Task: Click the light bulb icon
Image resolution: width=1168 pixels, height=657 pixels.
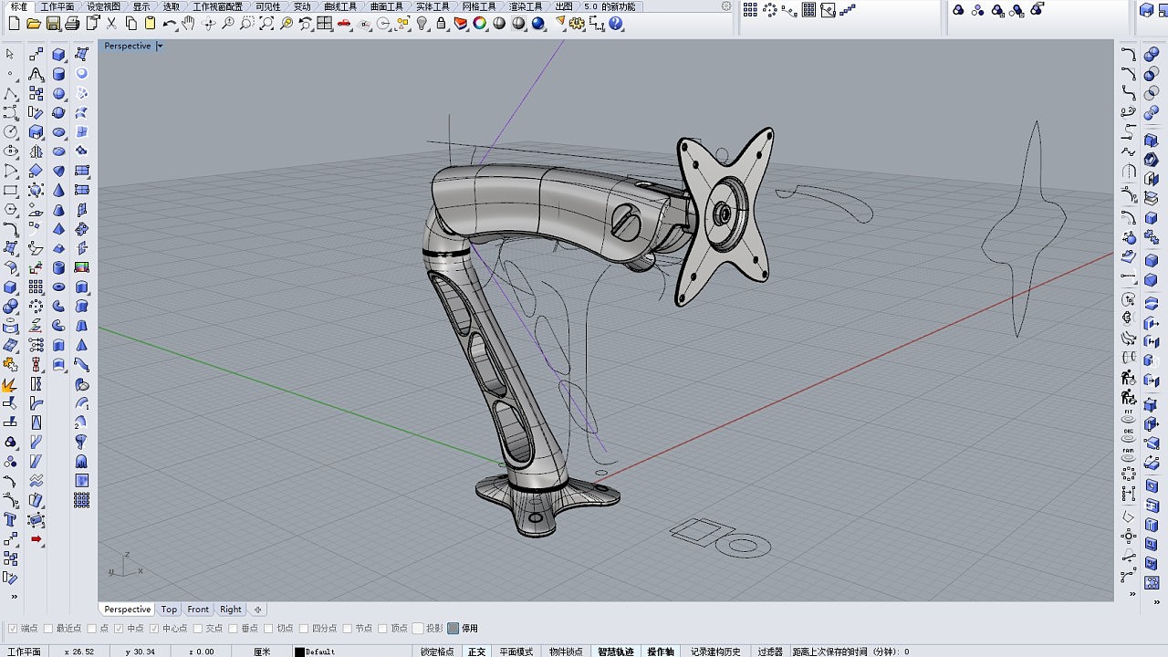Action: click(x=422, y=24)
